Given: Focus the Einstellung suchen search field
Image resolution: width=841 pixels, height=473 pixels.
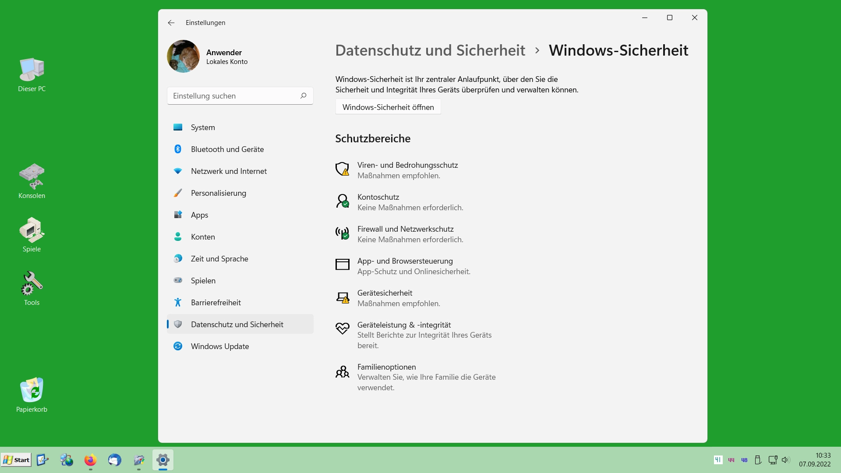Looking at the screenshot, I should (x=240, y=96).
